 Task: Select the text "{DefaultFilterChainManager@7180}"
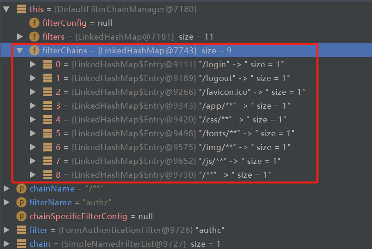pyautogui.click(x=126, y=9)
